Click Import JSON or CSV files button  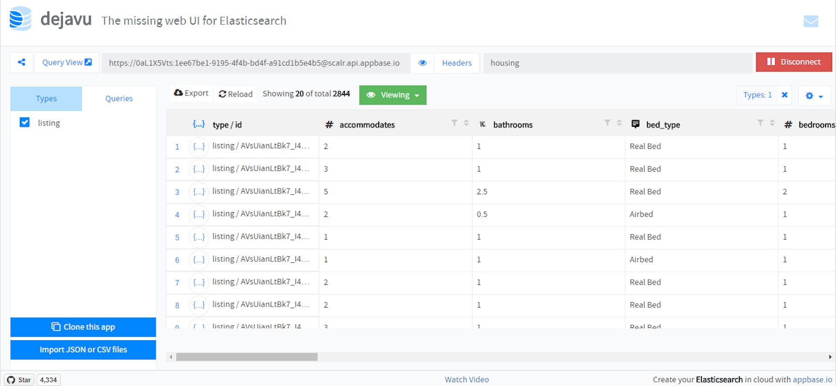point(83,349)
